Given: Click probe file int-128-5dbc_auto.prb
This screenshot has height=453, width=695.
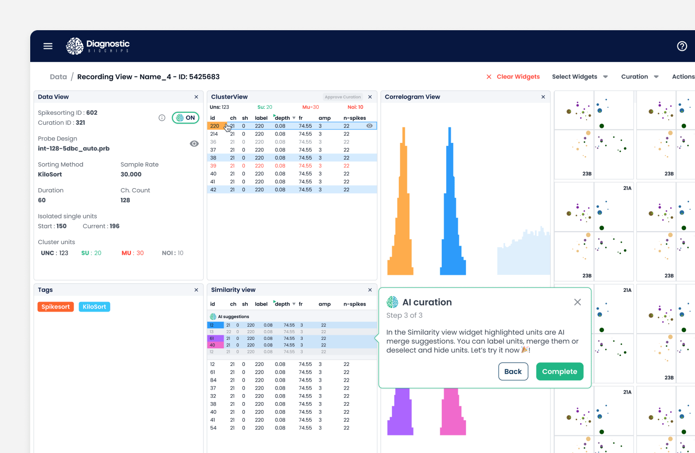Looking at the screenshot, I should [x=74, y=148].
